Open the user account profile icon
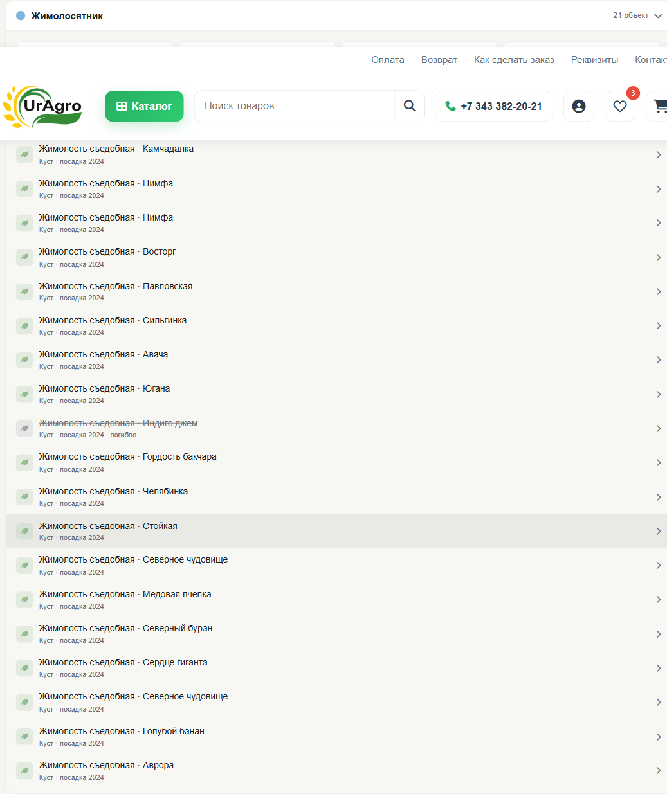The height and width of the screenshot is (794, 667). point(579,106)
